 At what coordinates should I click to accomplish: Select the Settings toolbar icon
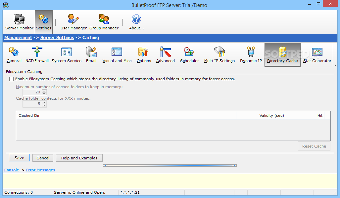pos(44,22)
